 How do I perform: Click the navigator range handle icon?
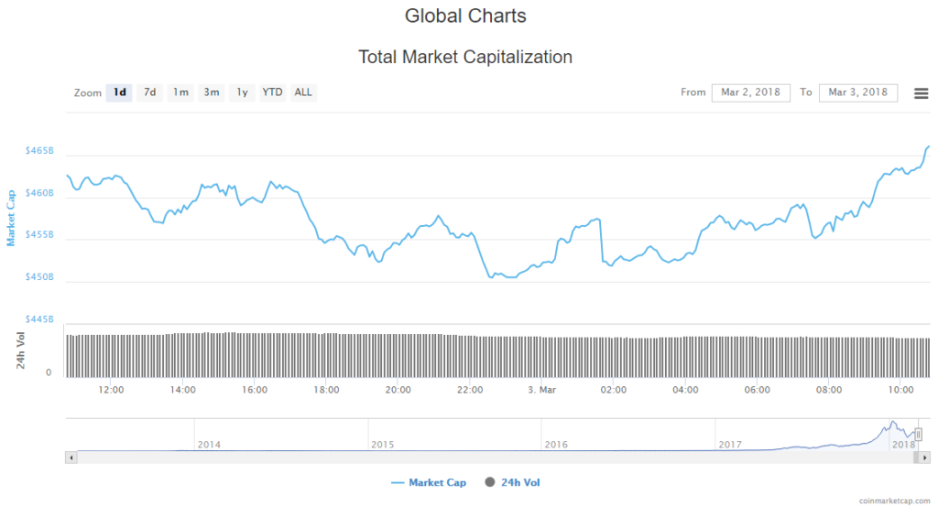coord(918,435)
